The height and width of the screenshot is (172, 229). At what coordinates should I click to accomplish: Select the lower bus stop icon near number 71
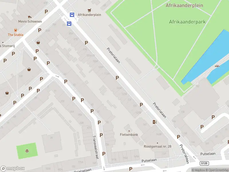click(x=69, y=24)
